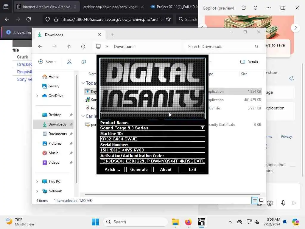
Task: Open Firefox View icon in tab strip
Action: [6, 7]
